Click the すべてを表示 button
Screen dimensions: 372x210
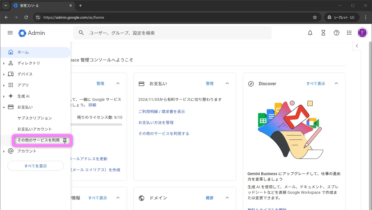[x=35, y=166]
